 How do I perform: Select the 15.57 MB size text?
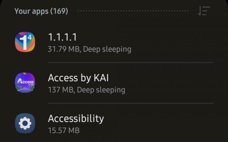pos(64,130)
